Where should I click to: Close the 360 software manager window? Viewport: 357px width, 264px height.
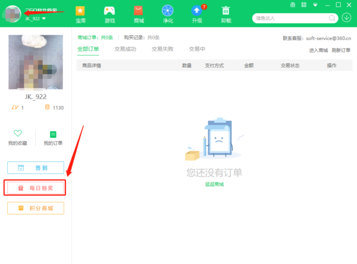pyautogui.click(x=349, y=5)
